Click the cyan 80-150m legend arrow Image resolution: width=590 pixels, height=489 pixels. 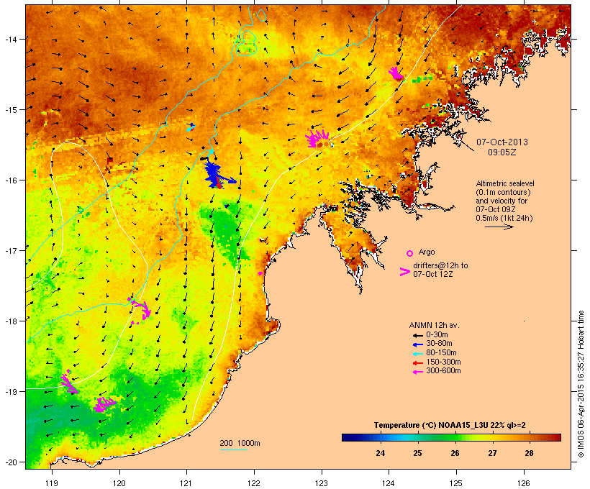pyautogui.click(x=417, y=354)
